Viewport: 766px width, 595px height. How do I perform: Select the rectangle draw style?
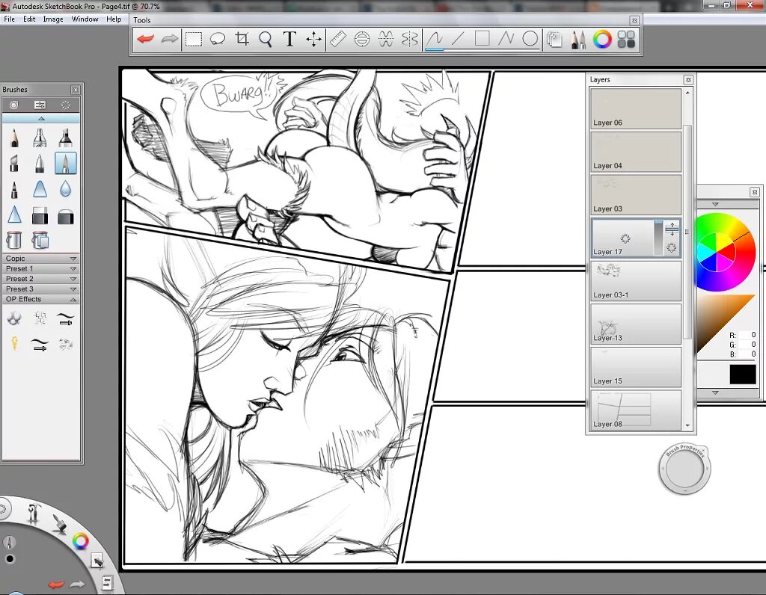click(482, 39)
